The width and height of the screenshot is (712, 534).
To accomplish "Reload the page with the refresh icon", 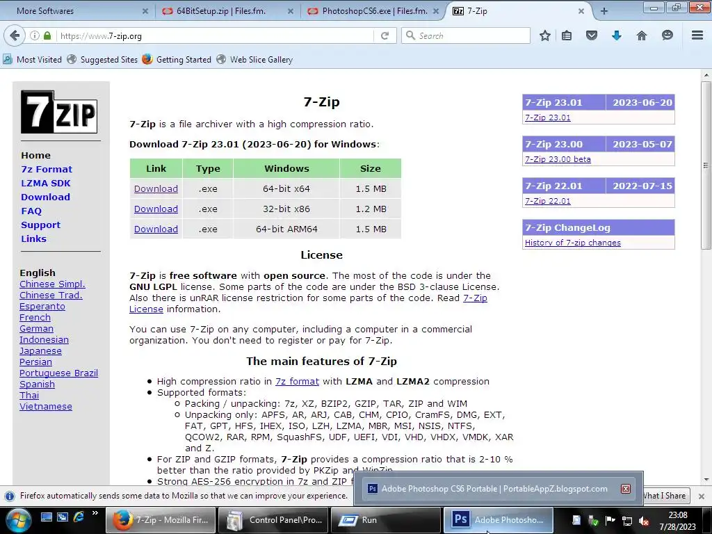I will click(385, 35).
